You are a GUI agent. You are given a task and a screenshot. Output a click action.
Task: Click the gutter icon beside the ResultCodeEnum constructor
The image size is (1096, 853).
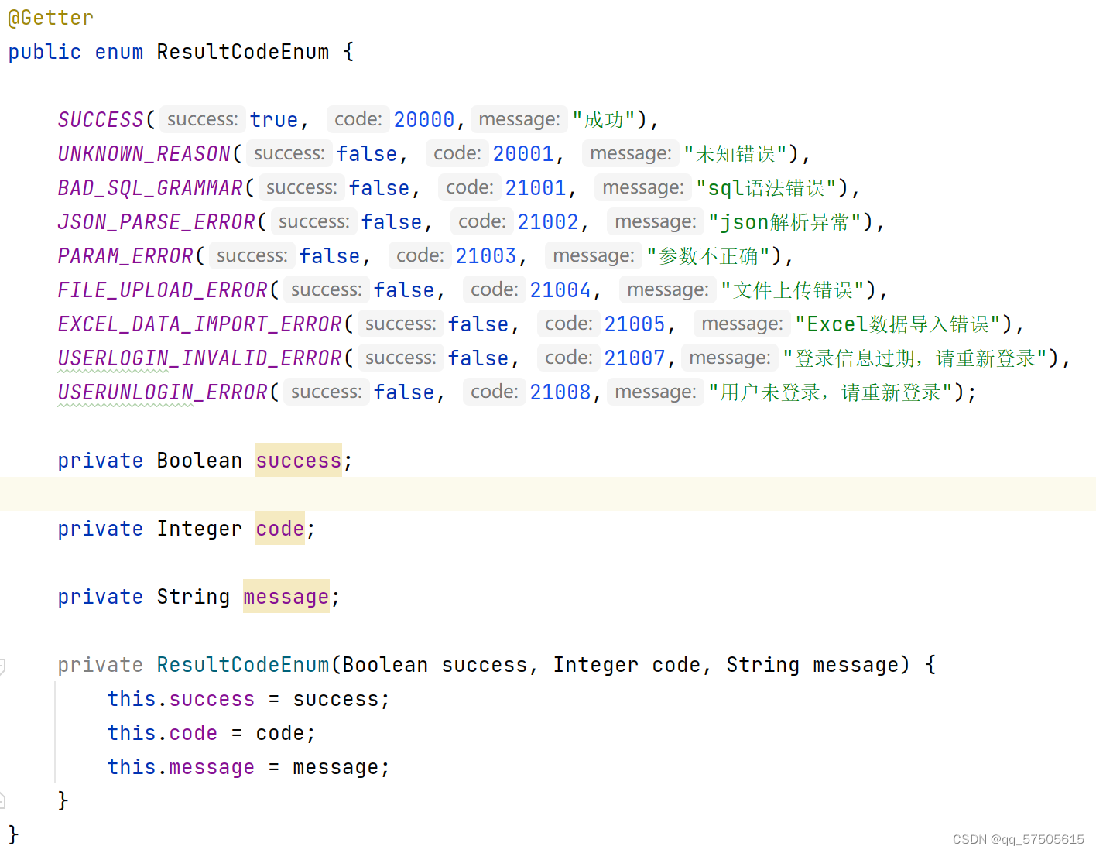[x=4, y=664]
